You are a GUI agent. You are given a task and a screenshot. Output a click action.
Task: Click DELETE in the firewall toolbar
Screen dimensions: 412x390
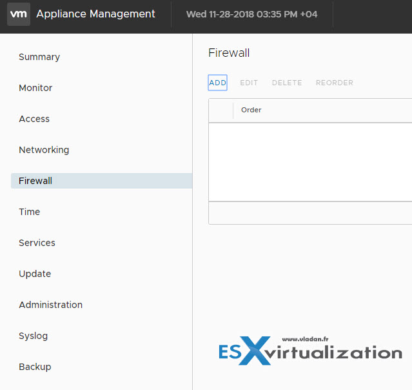click(x=287, y=83)
